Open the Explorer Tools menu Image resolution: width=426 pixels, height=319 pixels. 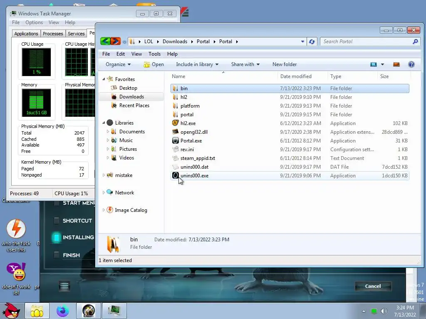tap(154, 54)
